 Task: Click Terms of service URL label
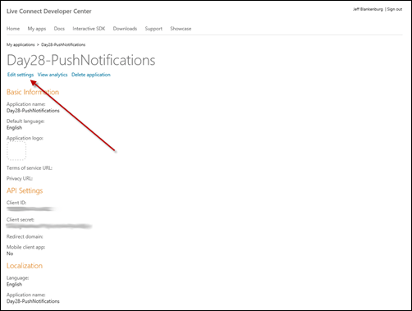point(30,168)
